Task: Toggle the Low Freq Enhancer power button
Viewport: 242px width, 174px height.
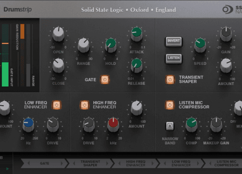Action: coord(57,105)
